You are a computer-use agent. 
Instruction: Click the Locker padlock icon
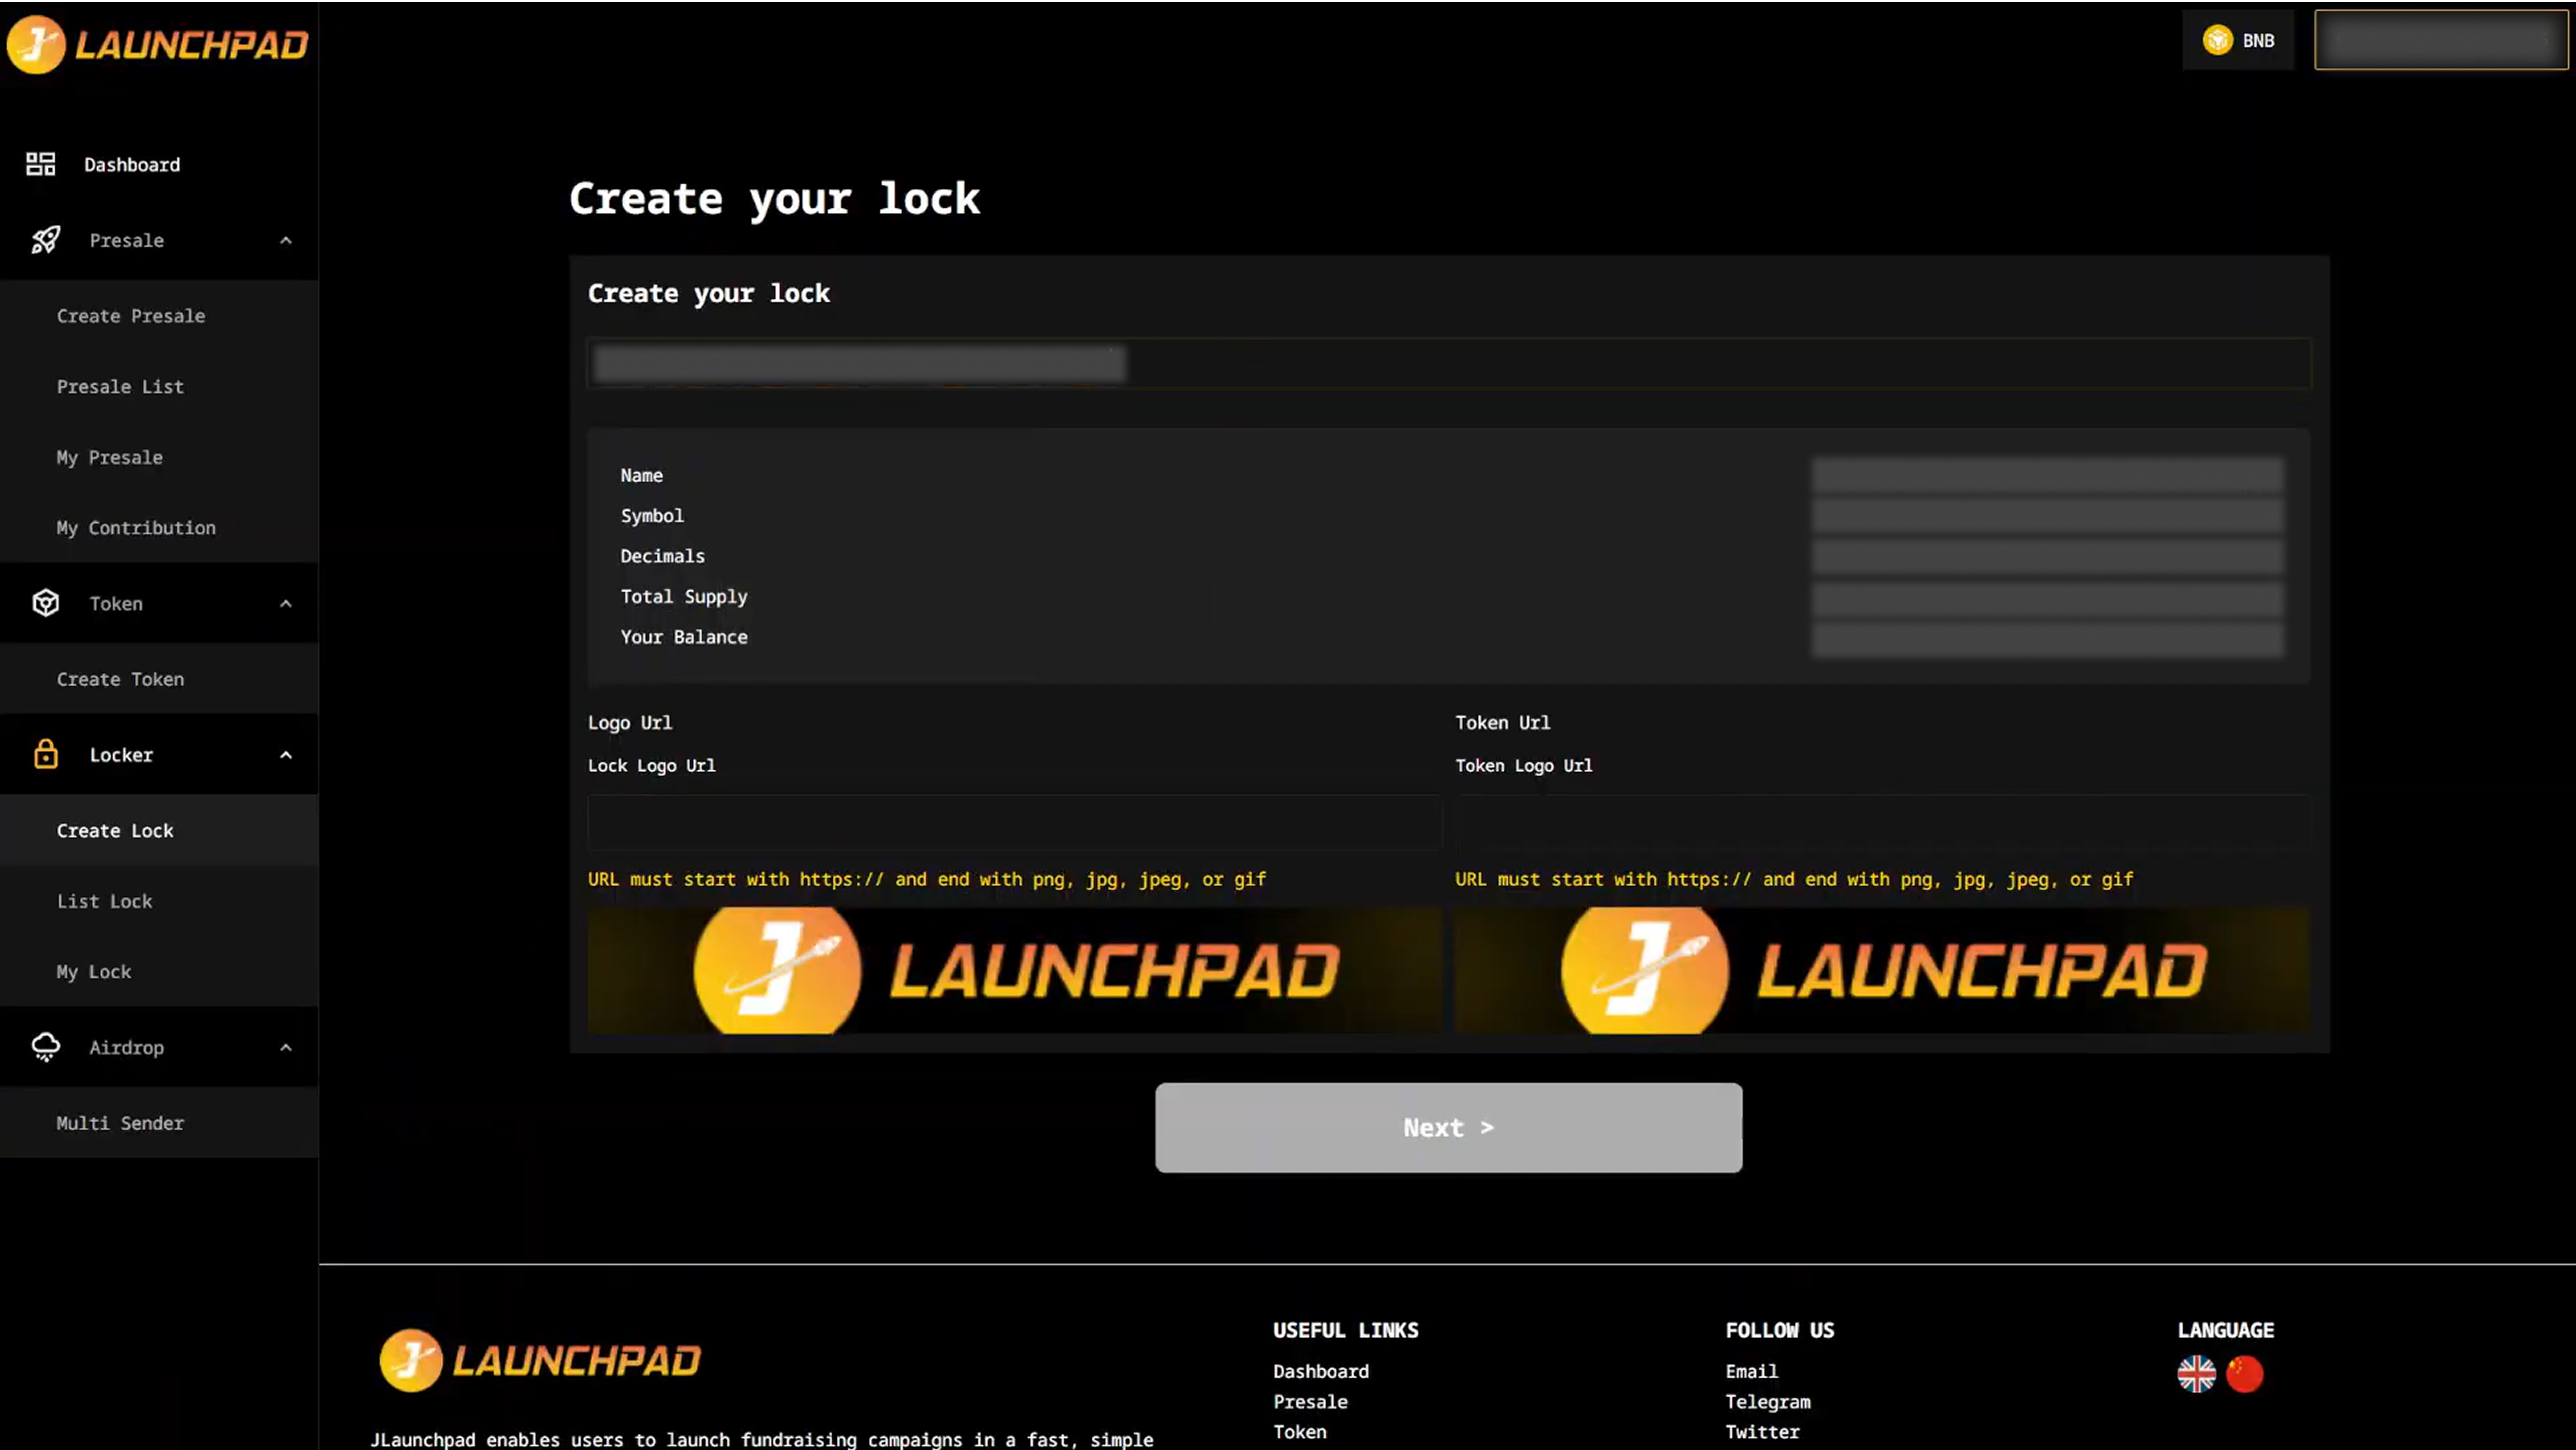click(x=45, y=755)
